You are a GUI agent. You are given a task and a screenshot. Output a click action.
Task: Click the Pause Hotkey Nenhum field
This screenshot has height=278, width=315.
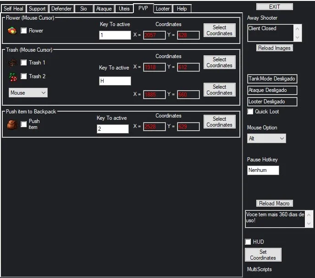pos(263,170)
